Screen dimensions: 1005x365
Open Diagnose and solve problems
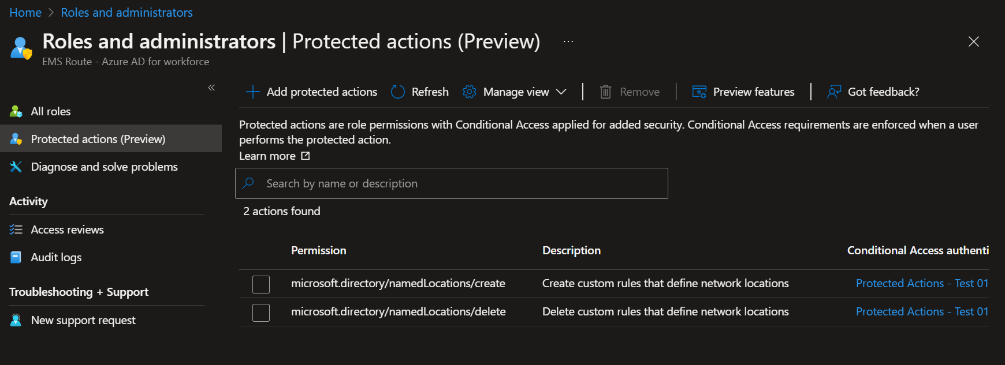[104, 167]
